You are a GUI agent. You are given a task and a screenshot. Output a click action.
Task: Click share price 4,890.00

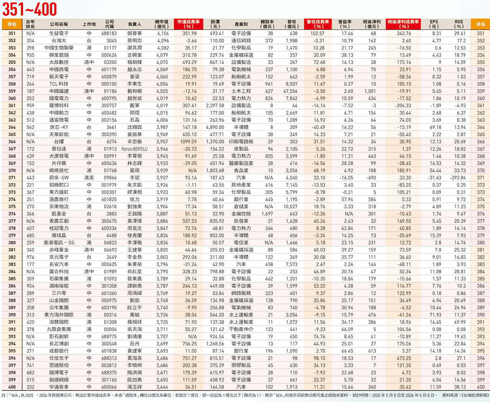tap(215, 127)
